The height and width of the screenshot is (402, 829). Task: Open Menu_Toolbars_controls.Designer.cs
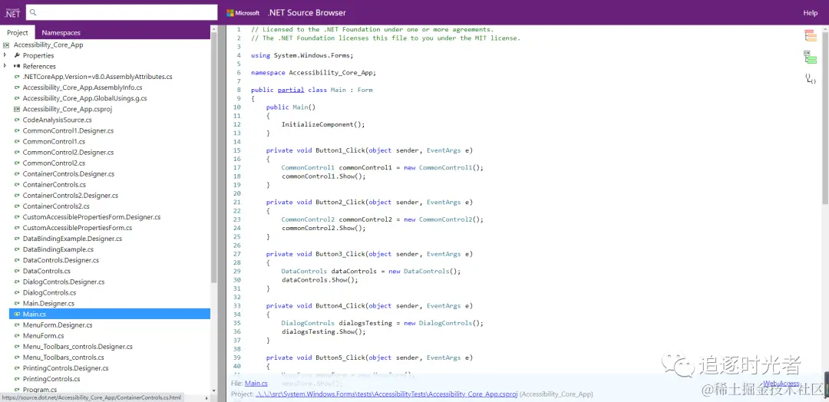click(78, 347)
